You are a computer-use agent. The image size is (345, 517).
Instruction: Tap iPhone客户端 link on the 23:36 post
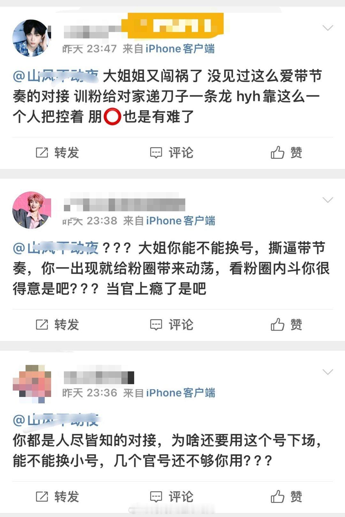[x=181, y=393]
